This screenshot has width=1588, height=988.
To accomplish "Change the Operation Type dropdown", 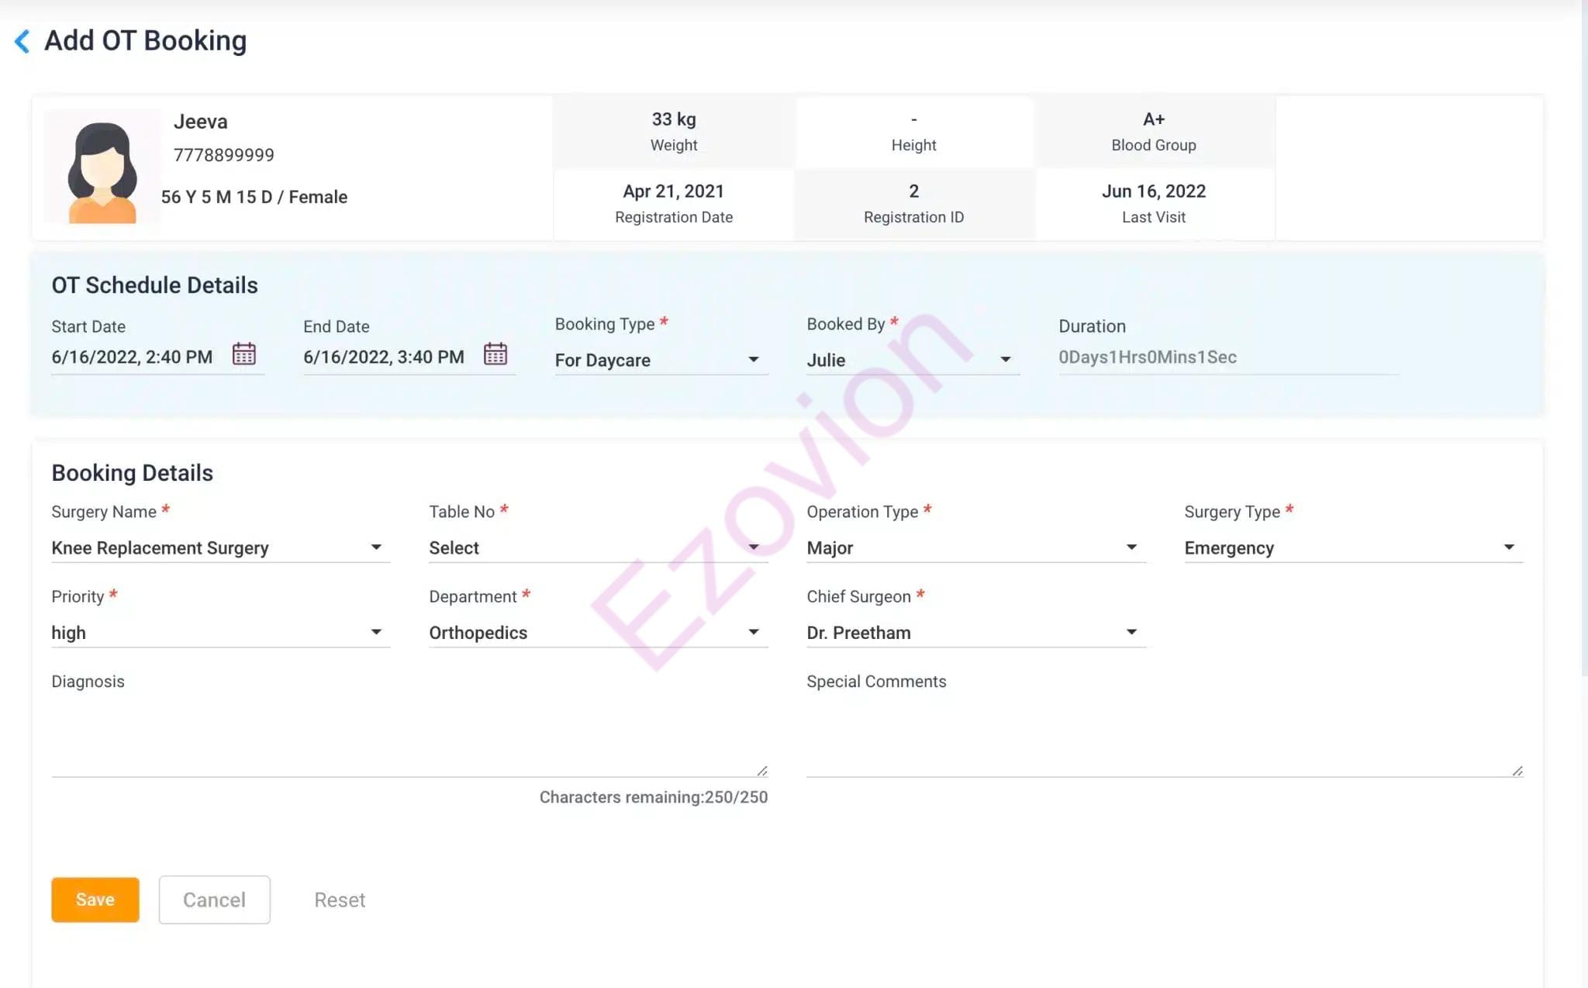I will (x=975, y=548).
